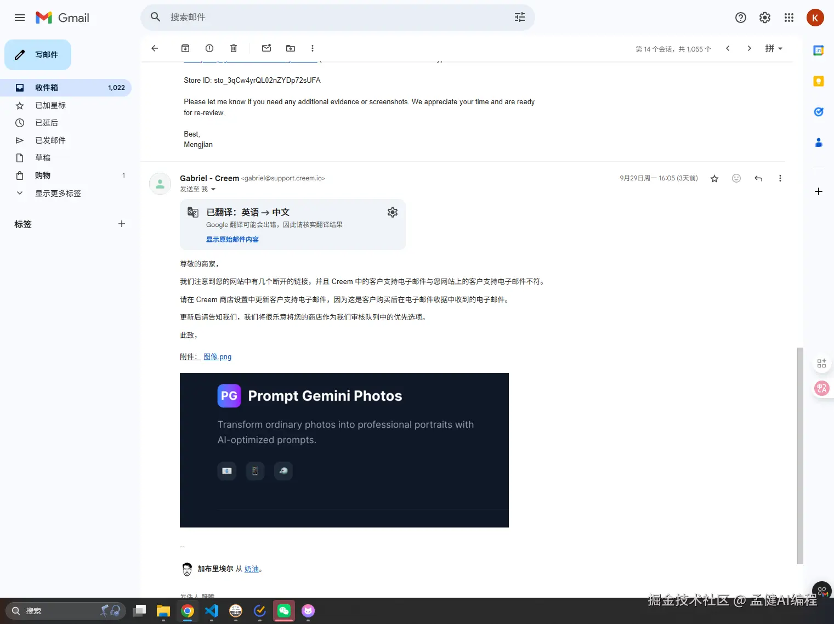
Task: Open translation settings gear
Action: pyautogui.click(x=393, y=212)
